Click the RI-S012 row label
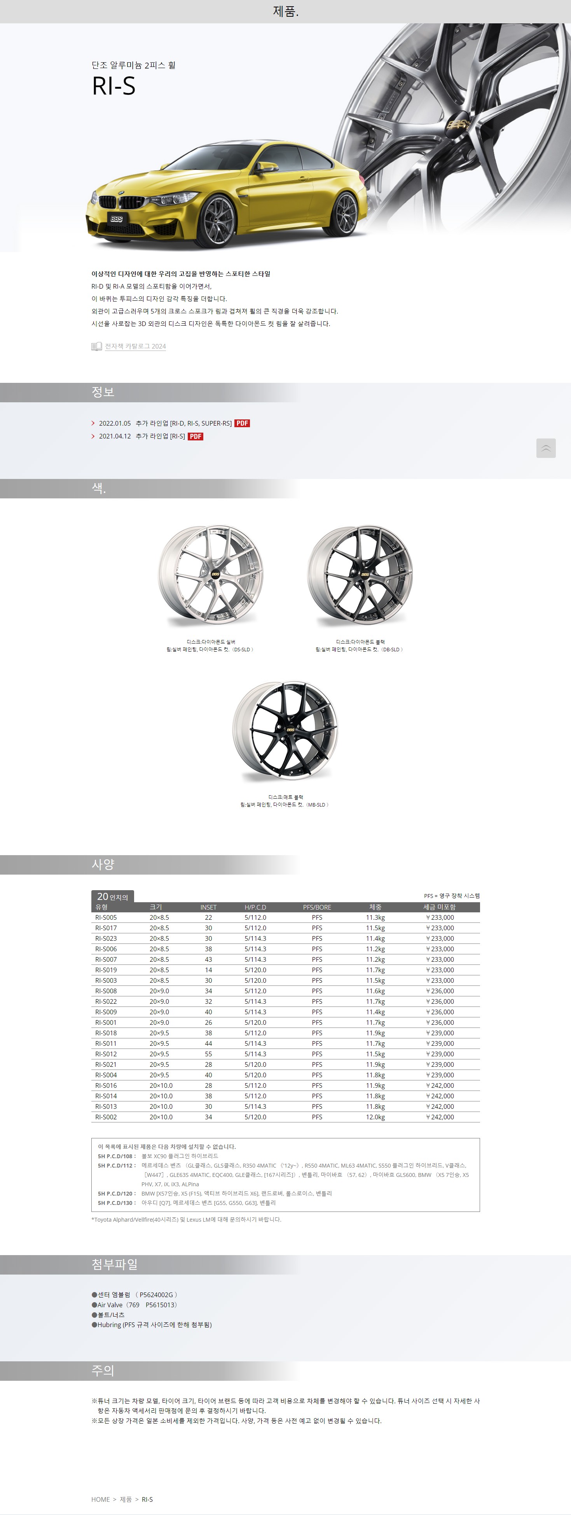 [106, 1054]
